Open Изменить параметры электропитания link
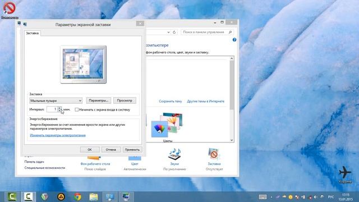 (58, 135)
